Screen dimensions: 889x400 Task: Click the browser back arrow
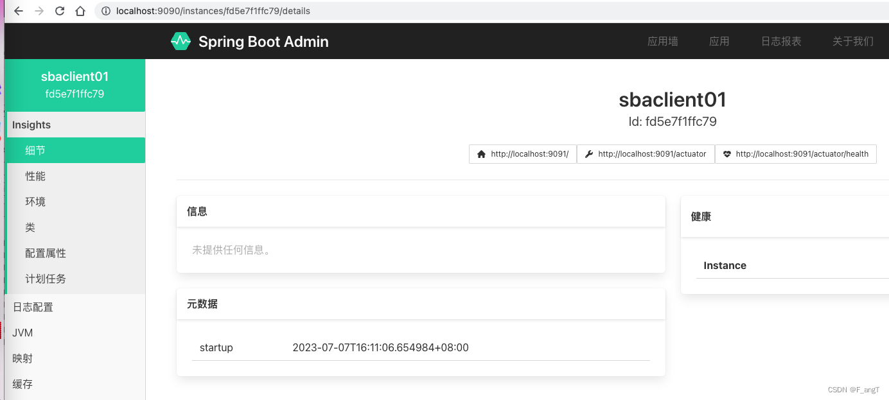tap(19, 11)
